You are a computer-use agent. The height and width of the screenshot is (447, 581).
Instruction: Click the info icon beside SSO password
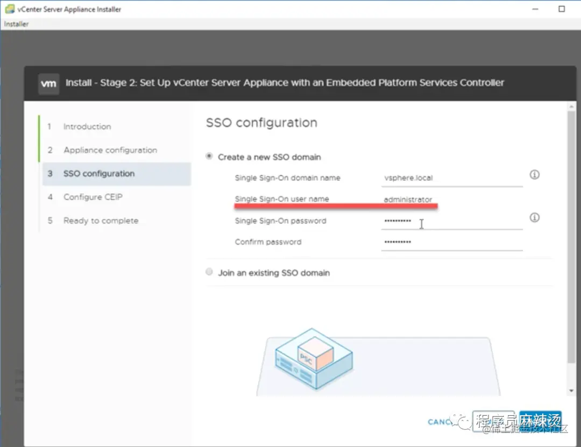point(534,217)
